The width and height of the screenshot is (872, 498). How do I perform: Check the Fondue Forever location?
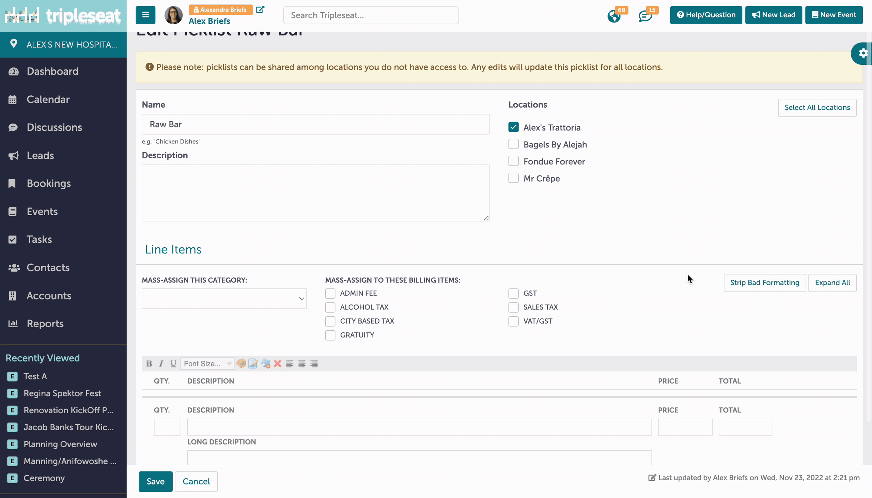513,161
